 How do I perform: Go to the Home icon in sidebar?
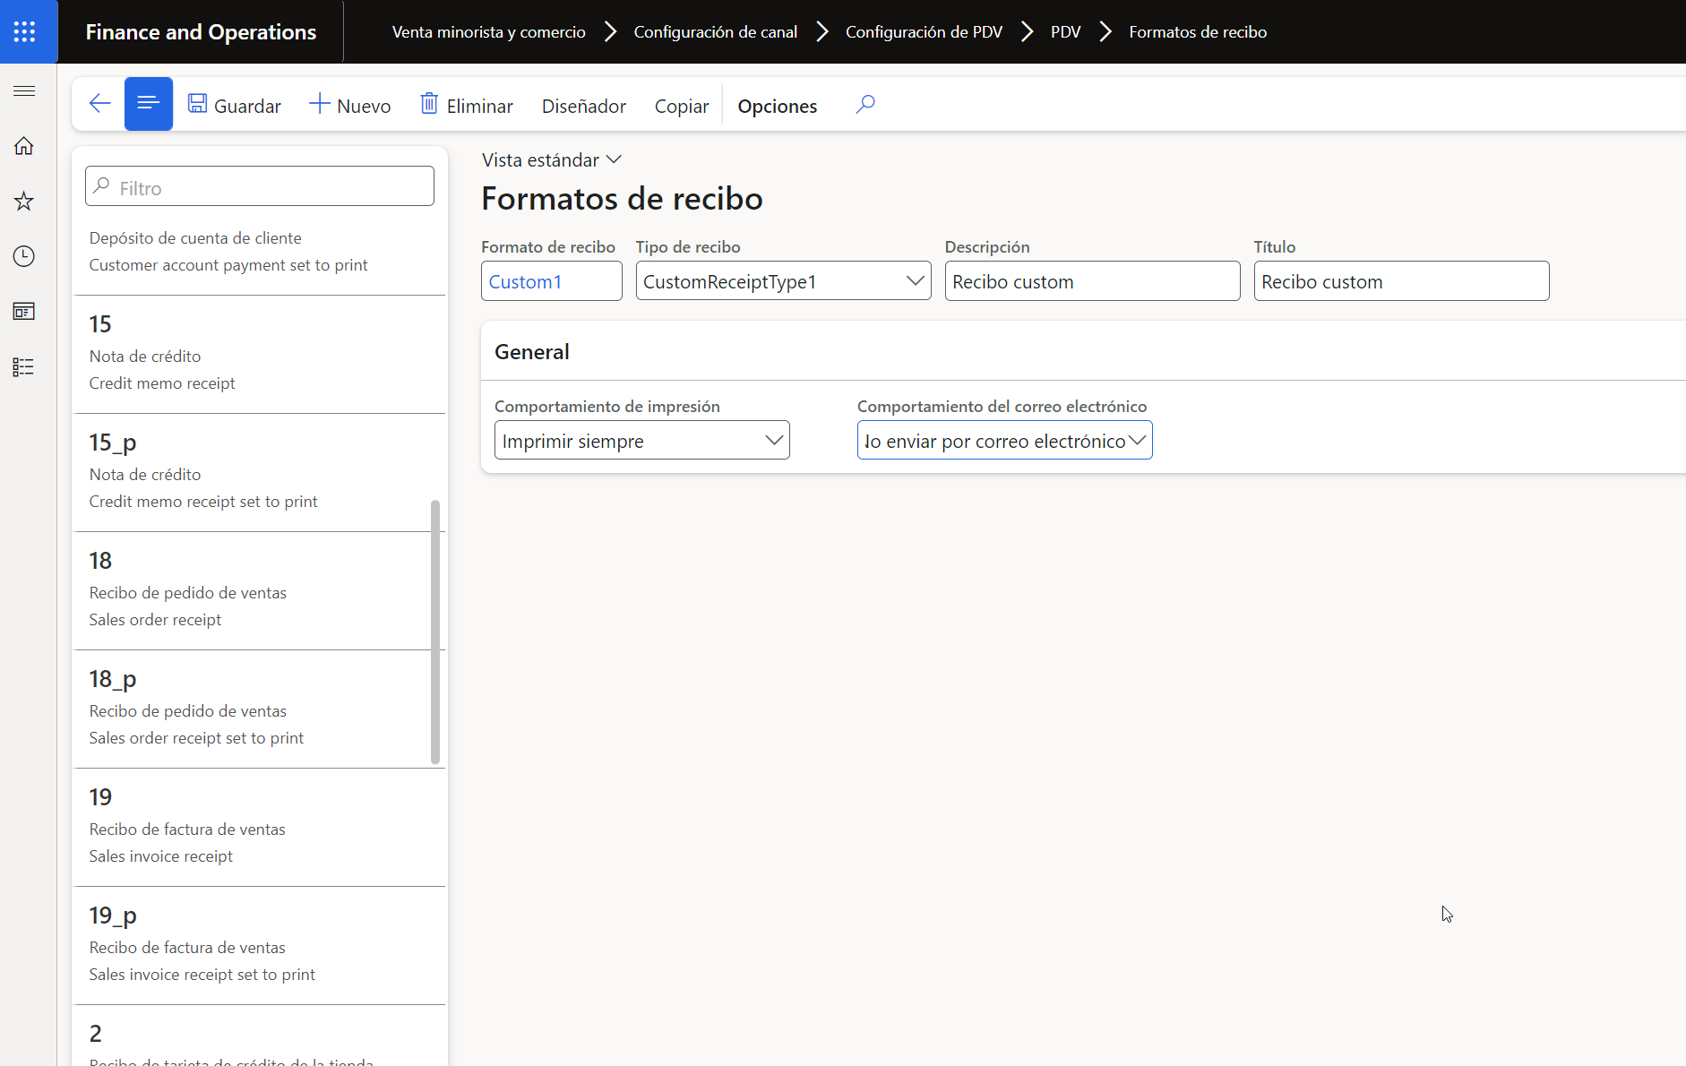pyautogui.click(x=24, y=146)
